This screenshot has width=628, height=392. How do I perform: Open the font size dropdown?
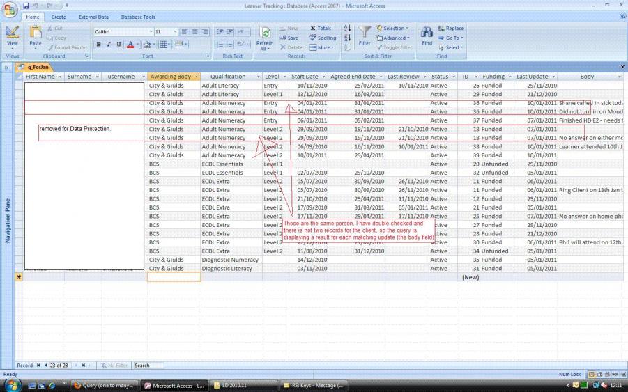pyautogui.click(x=174, y=32)
